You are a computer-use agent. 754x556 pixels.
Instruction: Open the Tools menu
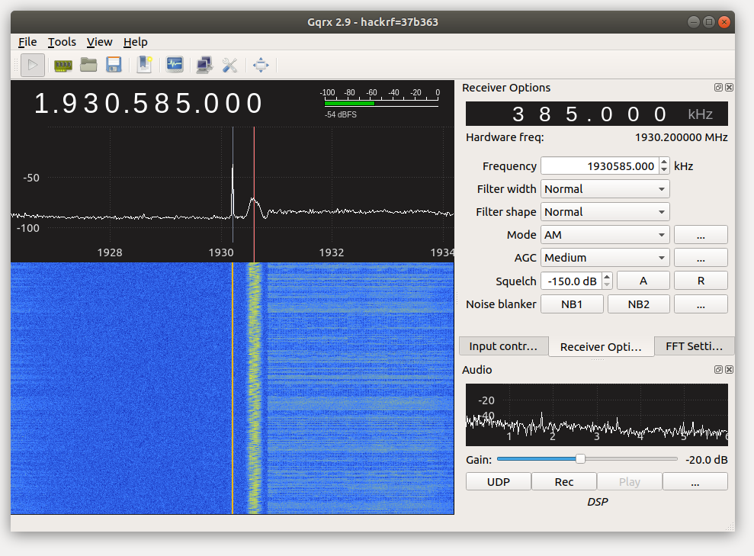click(x=62, y=42)
